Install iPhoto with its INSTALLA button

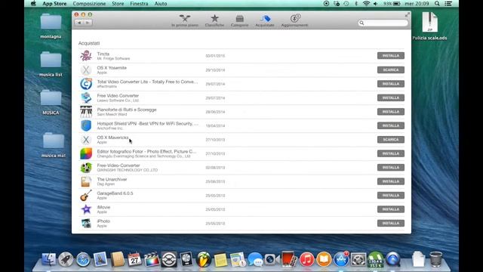pyautogui.click(x=391, y=224)
